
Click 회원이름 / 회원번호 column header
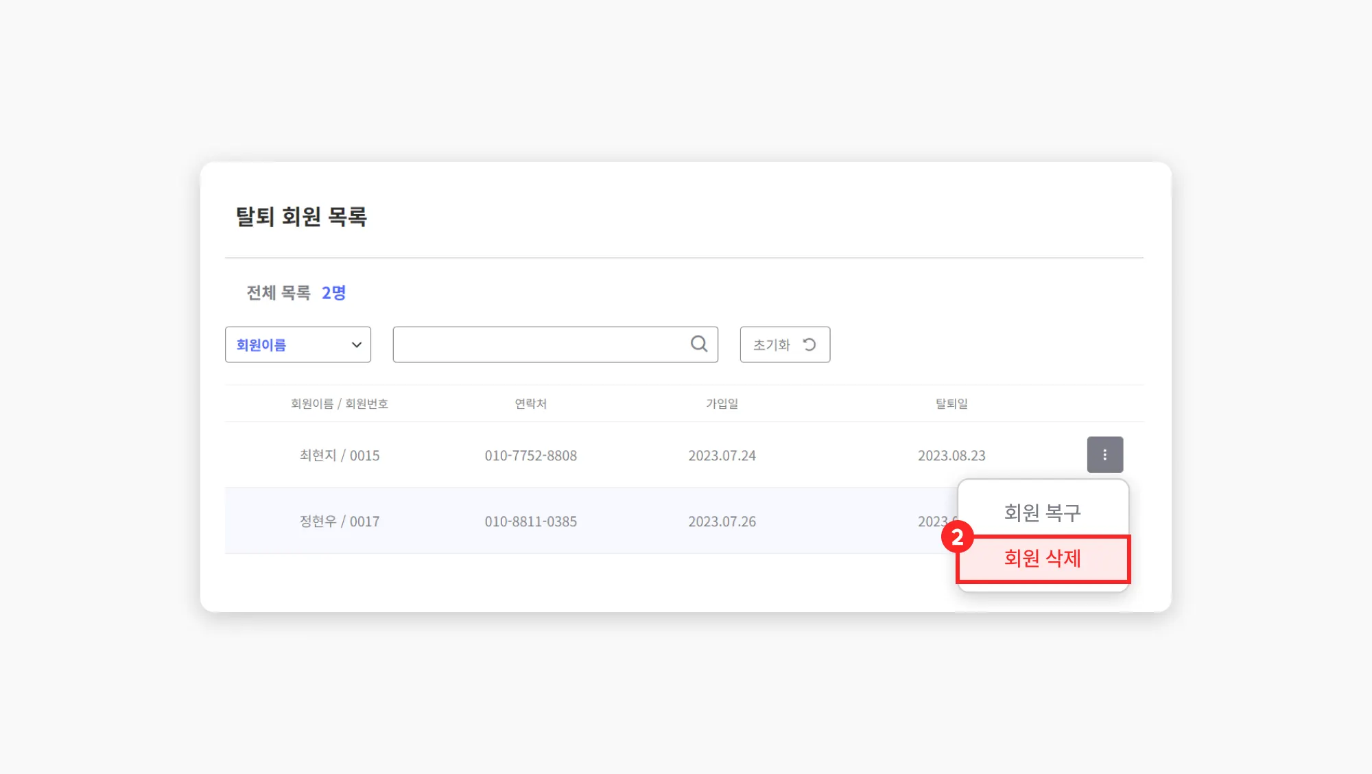[x=340, y=403]
